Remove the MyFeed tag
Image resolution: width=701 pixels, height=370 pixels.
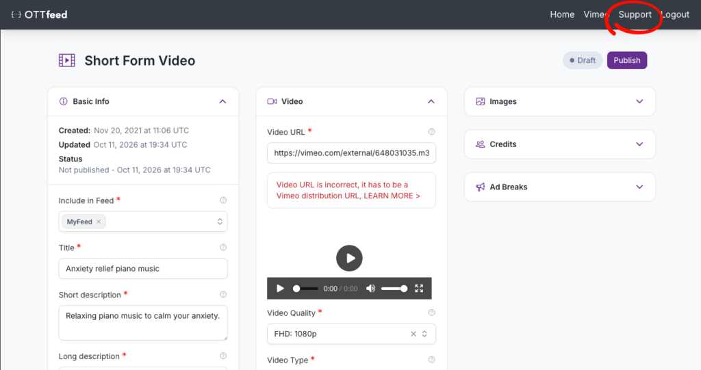pos(99,222)
